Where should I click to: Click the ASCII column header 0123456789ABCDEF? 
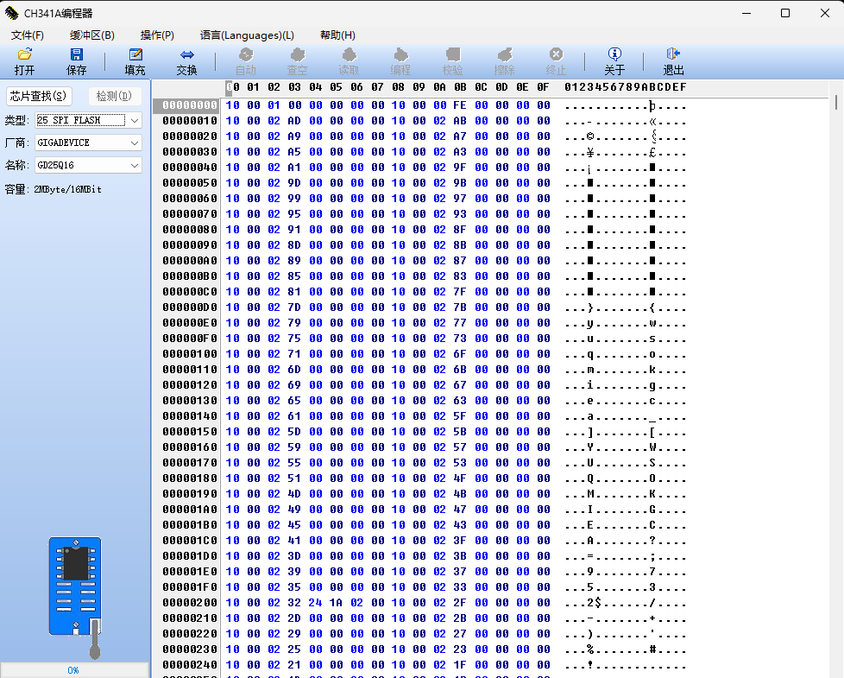click(x=626, y=86)
